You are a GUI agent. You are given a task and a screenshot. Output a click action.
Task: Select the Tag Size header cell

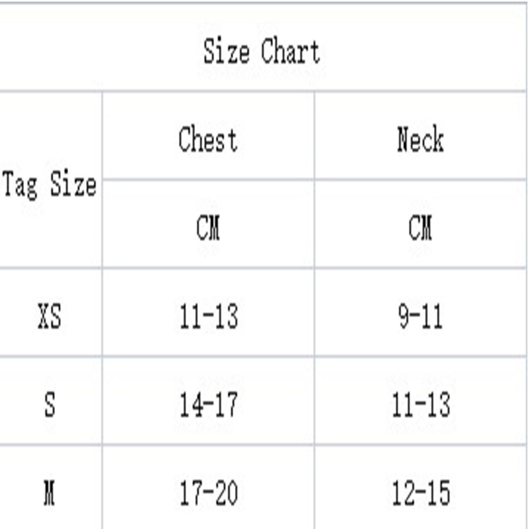50,186
